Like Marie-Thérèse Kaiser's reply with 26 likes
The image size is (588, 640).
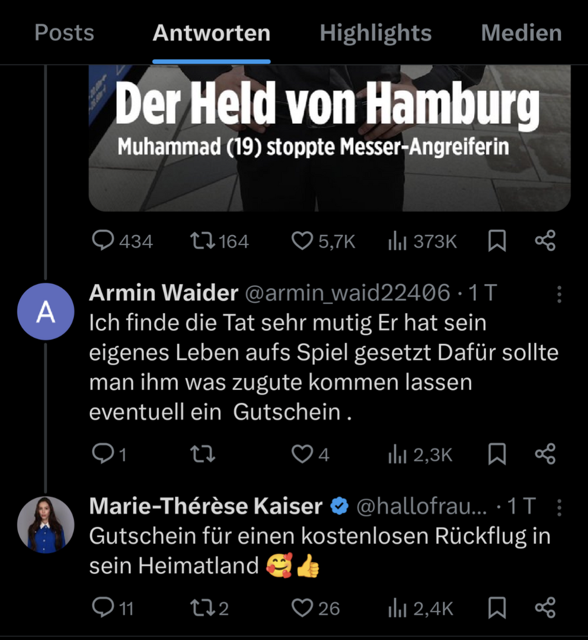pyautogui.click(x=315, y=608)
